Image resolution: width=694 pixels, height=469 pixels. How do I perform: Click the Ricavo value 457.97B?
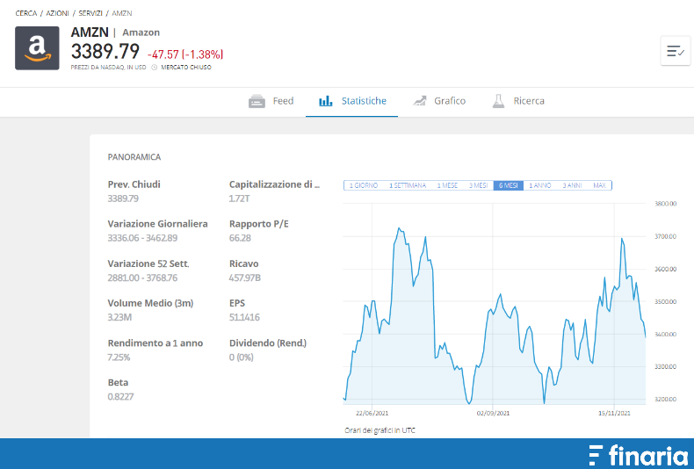click(245, 278)
